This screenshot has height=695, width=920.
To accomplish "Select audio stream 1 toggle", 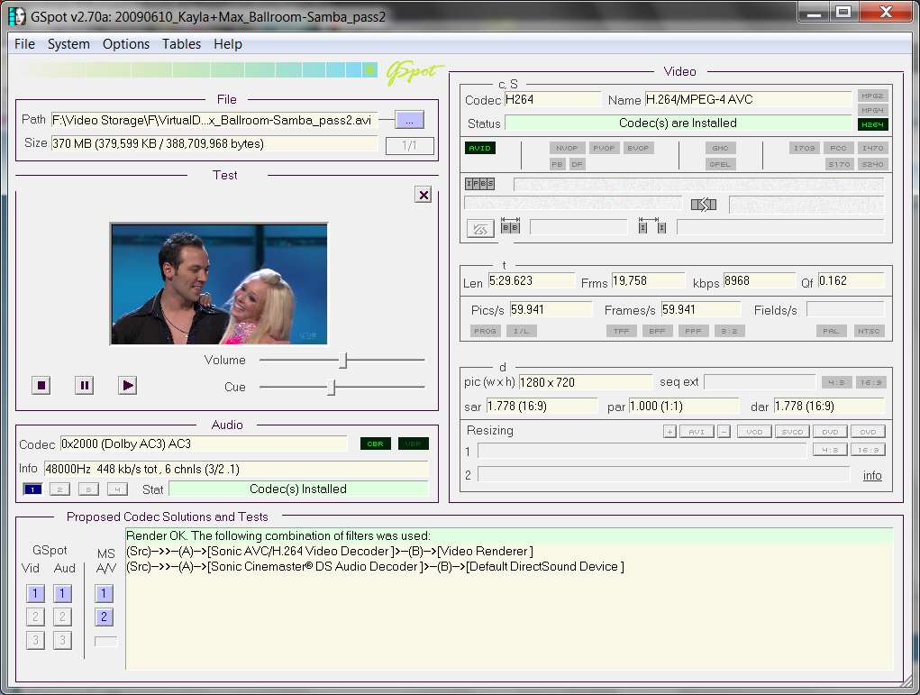I will coord(32,489).
